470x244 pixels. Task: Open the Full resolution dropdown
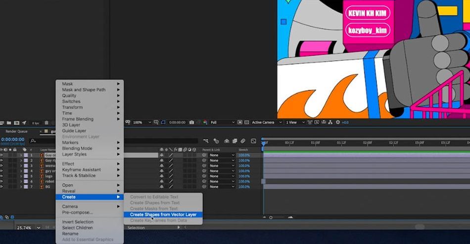coord(223,122)
